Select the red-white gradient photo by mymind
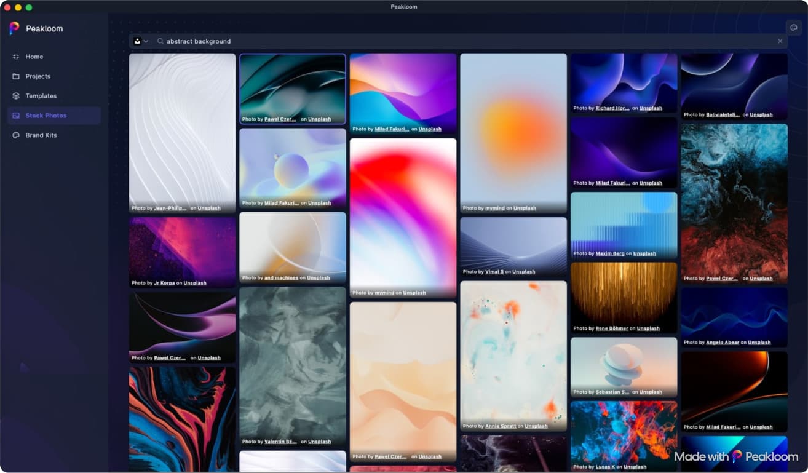Viewport: 808px width, 473px height. click(x=403, y=218)
